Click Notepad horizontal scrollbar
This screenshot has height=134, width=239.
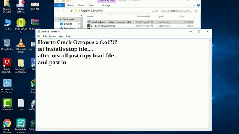tap(122, 129)
